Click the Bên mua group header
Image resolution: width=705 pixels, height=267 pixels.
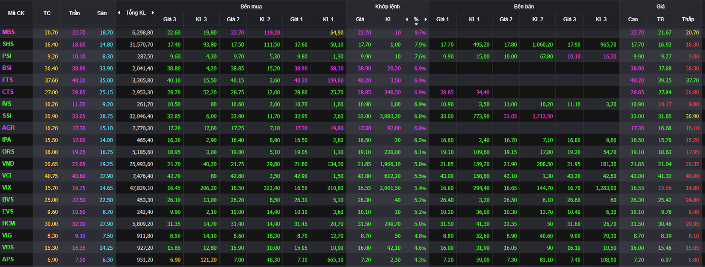251,7
